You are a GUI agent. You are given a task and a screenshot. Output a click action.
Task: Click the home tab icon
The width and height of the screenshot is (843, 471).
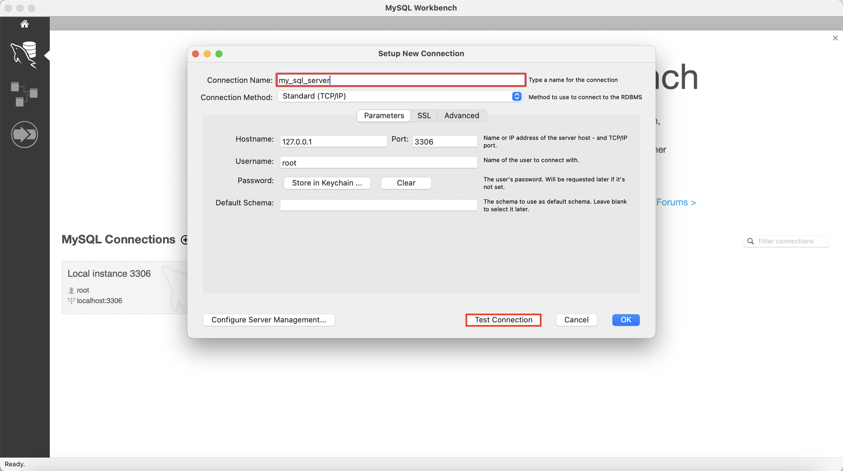click(24, 24)
